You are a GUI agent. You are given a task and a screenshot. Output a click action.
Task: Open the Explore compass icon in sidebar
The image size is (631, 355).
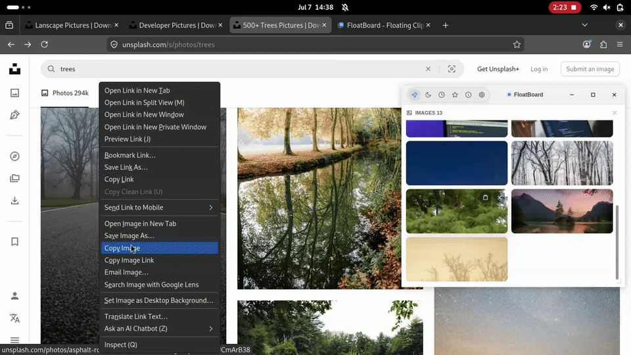click(x=15, y=156)
